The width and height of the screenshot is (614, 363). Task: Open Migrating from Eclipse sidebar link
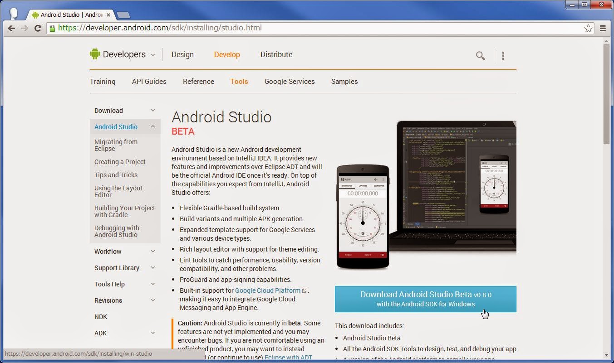(116, 145)
